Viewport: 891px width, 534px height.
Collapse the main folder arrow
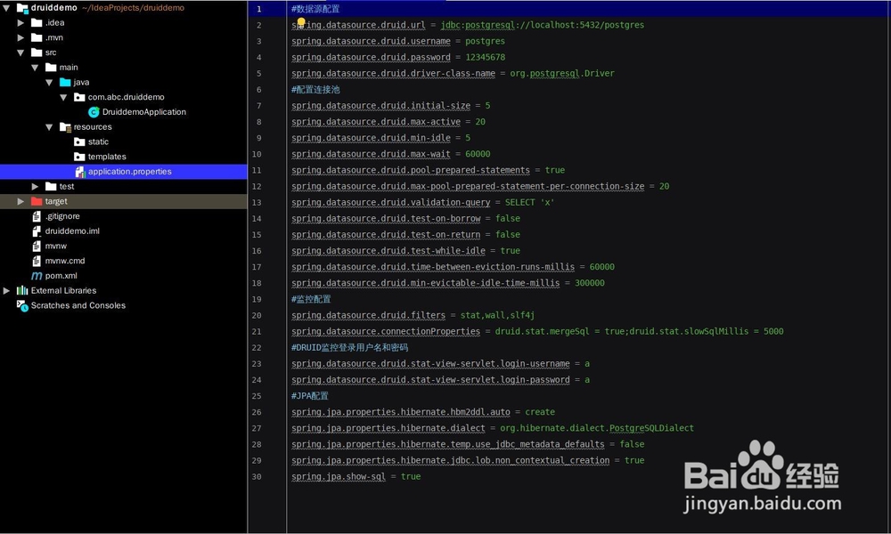[x=35, y=68]
